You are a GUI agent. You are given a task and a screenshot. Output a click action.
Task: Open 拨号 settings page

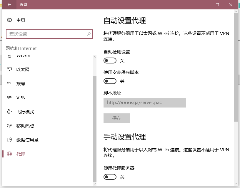(21, 84)
